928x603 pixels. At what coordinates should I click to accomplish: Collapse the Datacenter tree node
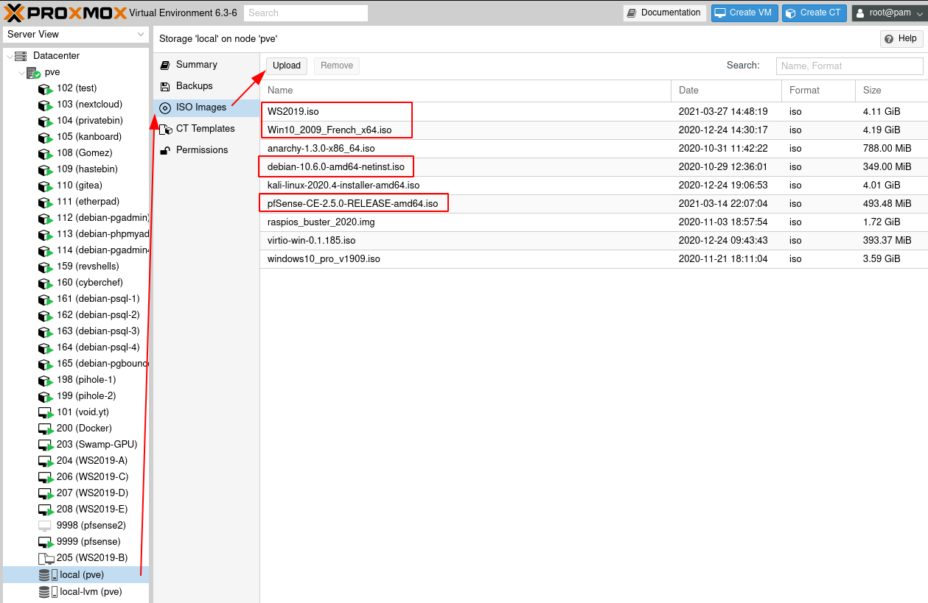pos(9,56)
